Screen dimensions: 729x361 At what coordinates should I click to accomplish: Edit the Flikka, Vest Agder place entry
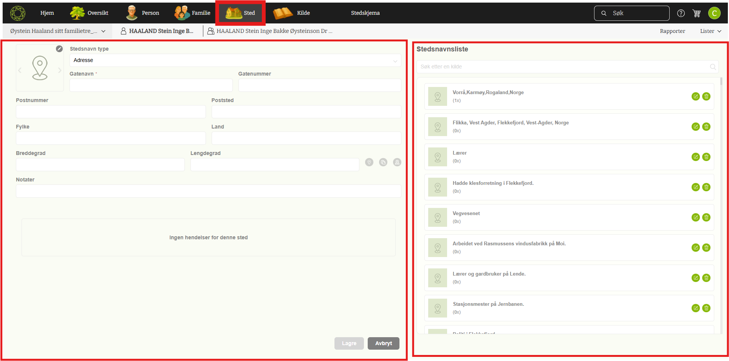(x=695, y=127)
